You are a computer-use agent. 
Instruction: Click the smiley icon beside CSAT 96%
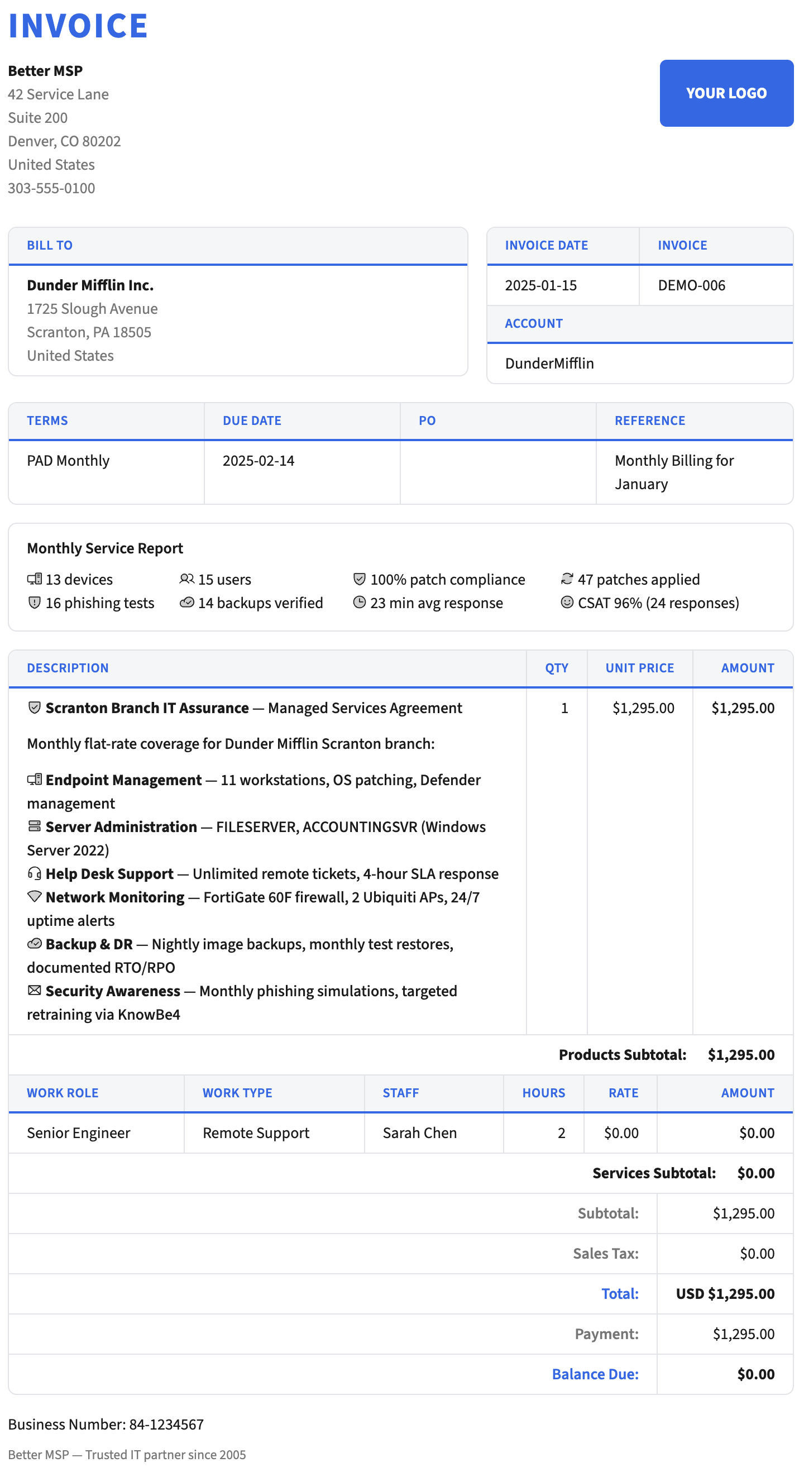pos(567,603)
